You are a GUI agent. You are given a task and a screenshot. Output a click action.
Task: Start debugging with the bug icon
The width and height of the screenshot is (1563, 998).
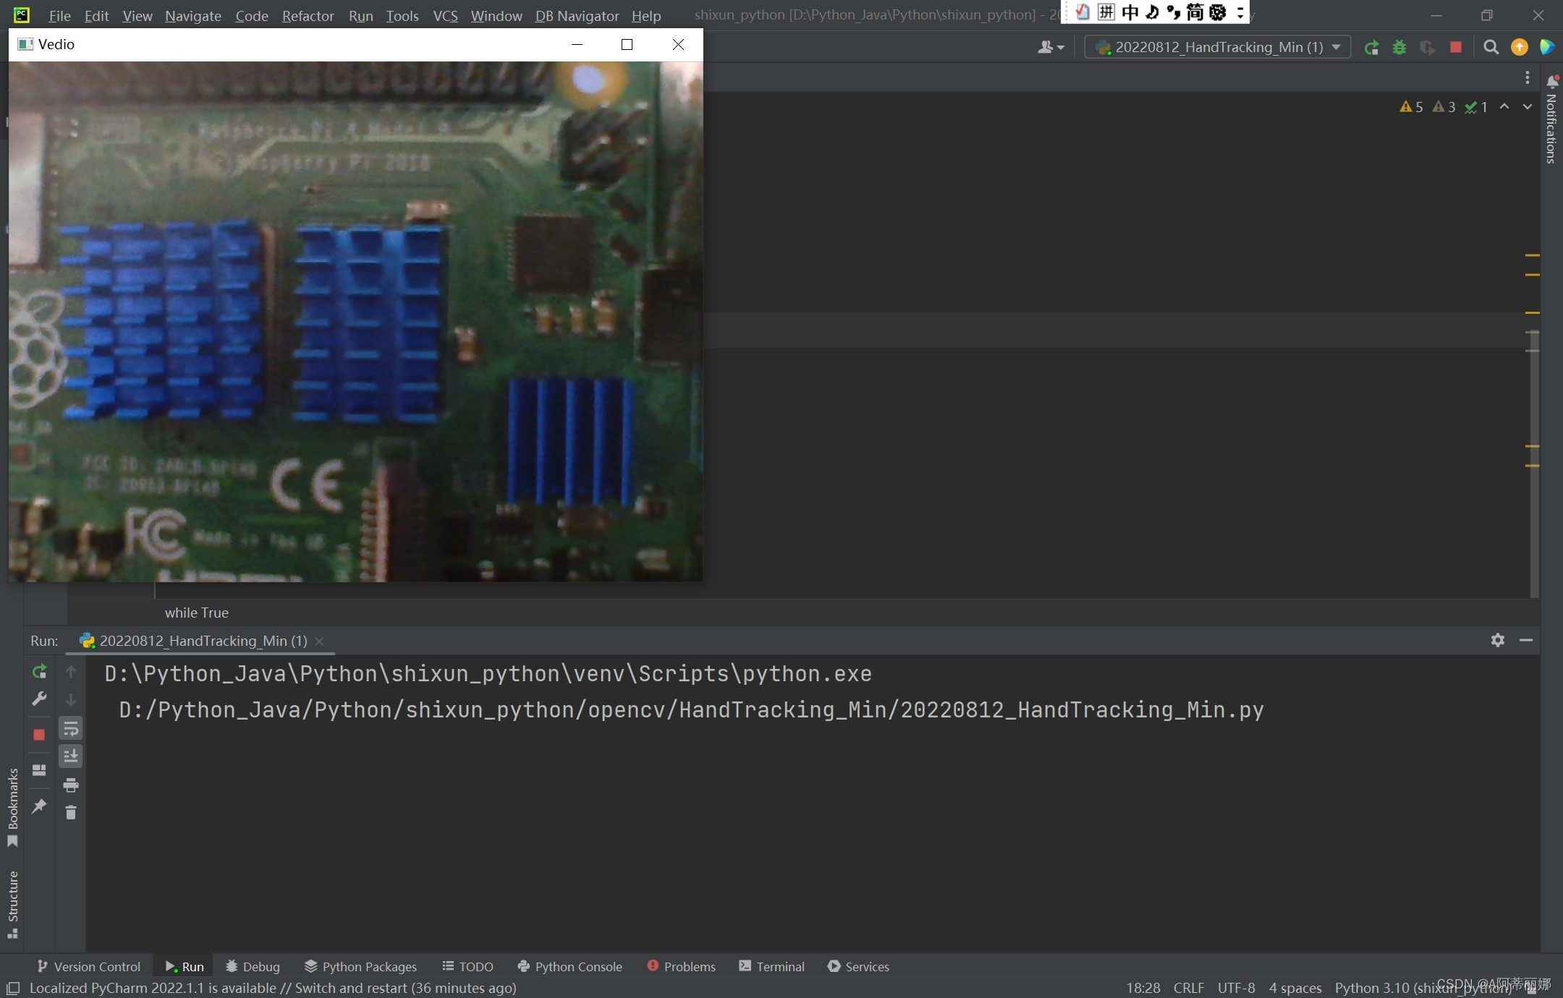tap(1399, 47)
